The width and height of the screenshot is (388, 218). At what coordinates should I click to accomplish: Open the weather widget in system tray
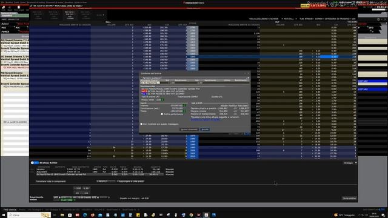344,215
